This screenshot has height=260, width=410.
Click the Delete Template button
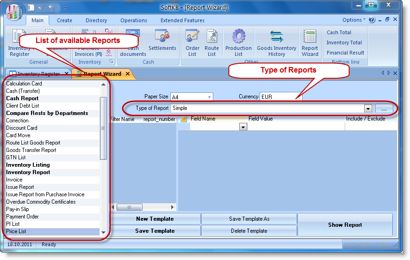point(249,231)
